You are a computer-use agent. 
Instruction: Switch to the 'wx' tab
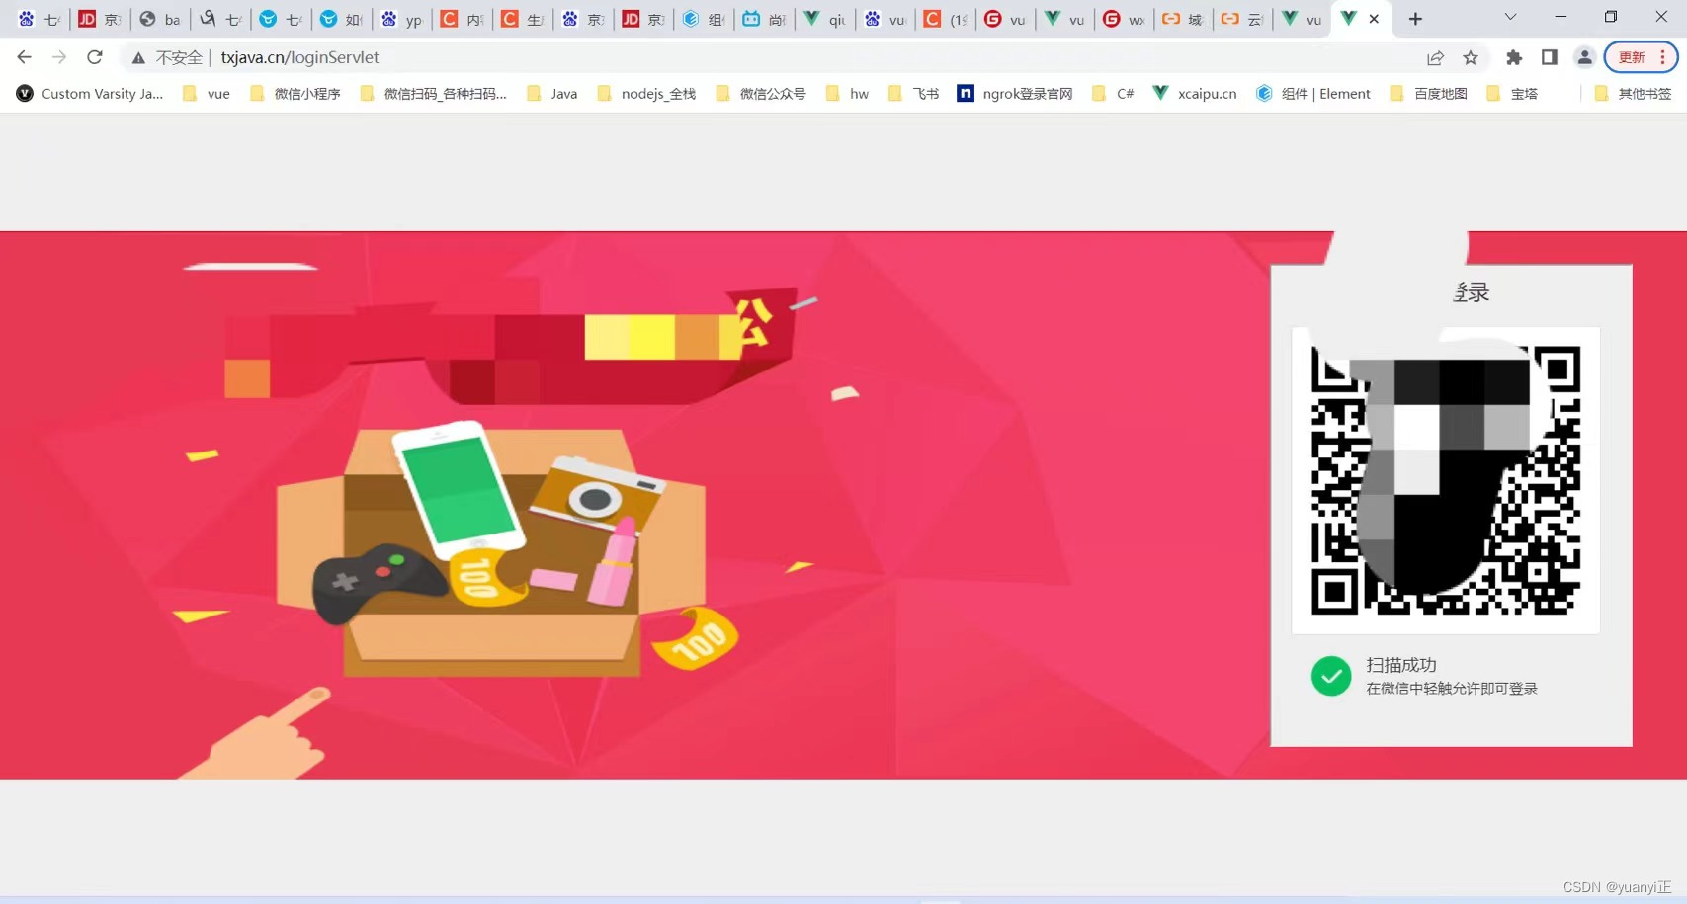(x=1125, y=19)
